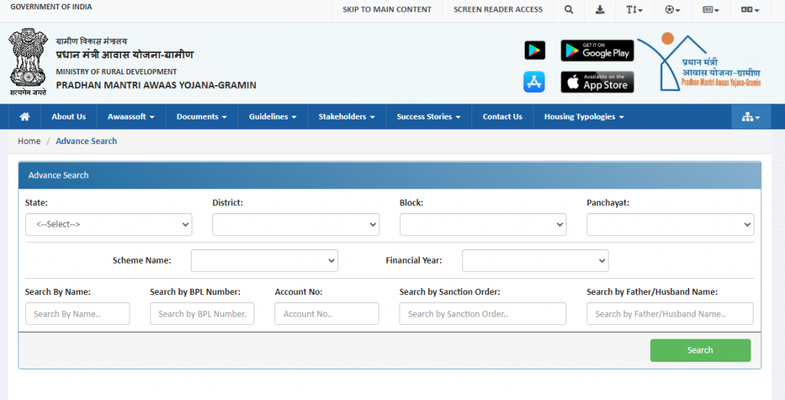
Task: Open the Awaassoft menu
Action: (x=130, y=116)
